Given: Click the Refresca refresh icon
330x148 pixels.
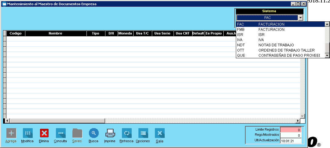Looking at the screenshot, I should 127,133.
